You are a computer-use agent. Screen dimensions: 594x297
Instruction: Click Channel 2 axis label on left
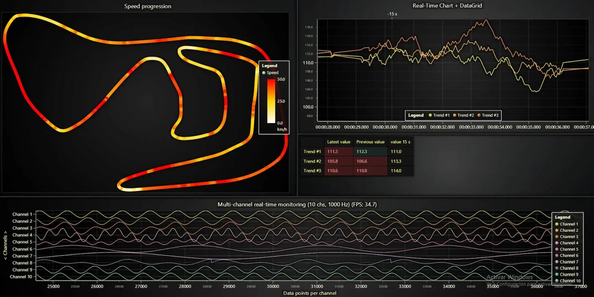point(22,221)
